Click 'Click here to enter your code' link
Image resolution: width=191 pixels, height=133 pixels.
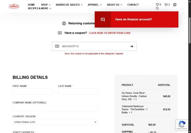pos(110,33)
